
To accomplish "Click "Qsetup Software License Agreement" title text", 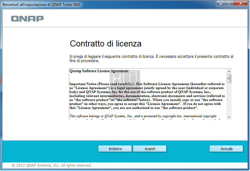I will [99, 71].
